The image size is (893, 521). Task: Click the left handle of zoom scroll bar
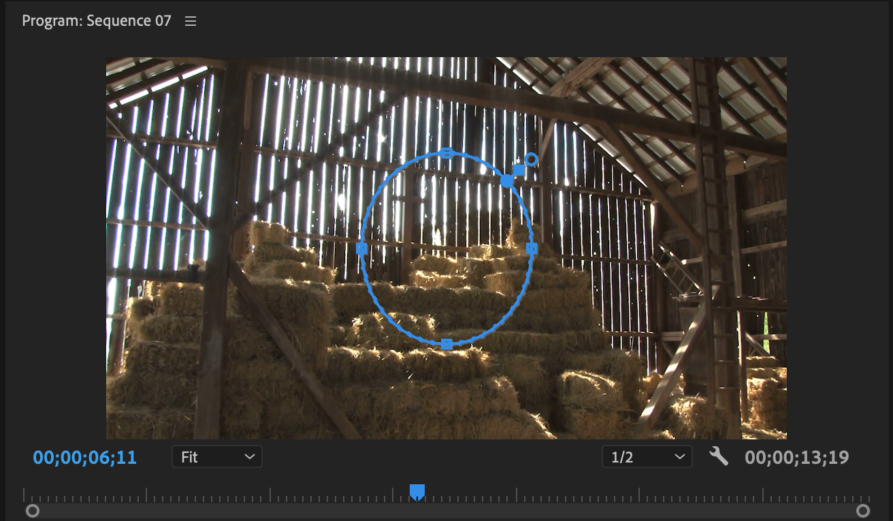click(32, 511)
